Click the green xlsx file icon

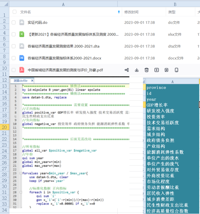(22, 34)
